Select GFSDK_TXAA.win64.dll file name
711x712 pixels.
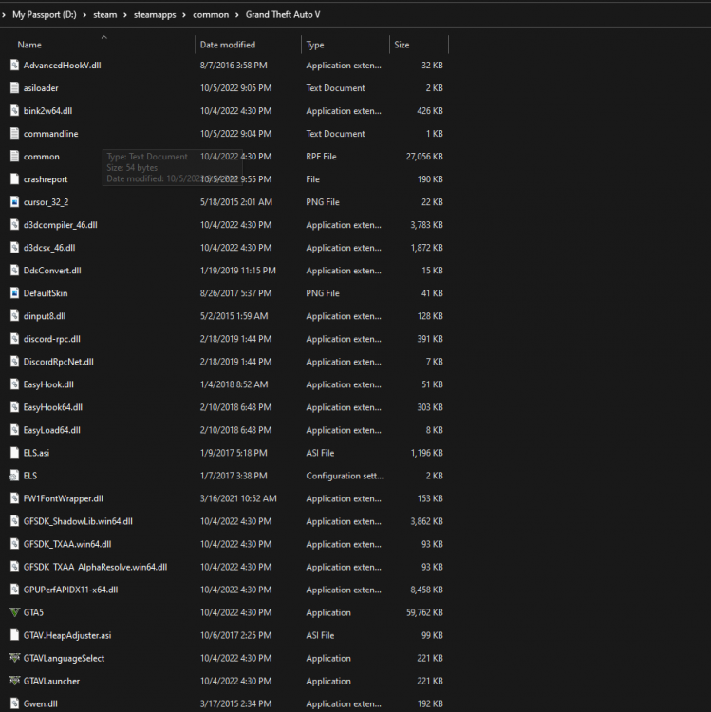coord(67,544)
